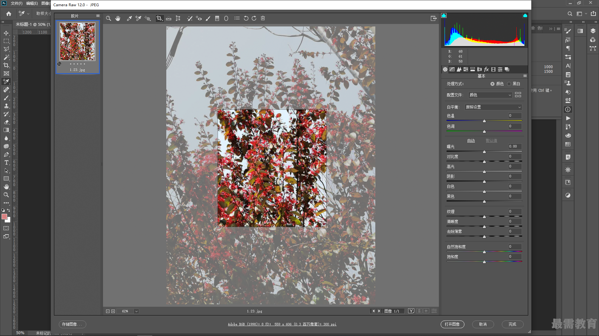Image resolution: width=599 pixels, height=336 pixels.
Task: Open Photoshop search icon
Action: 570,14
